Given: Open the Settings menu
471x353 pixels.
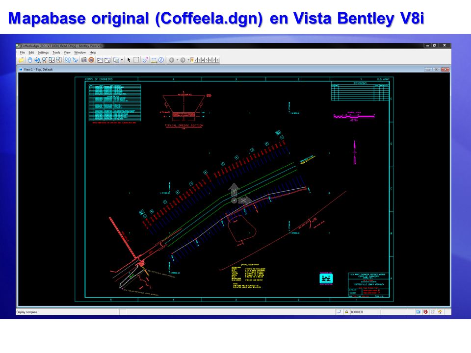Looking at the screenshot, I should [43, 52].
